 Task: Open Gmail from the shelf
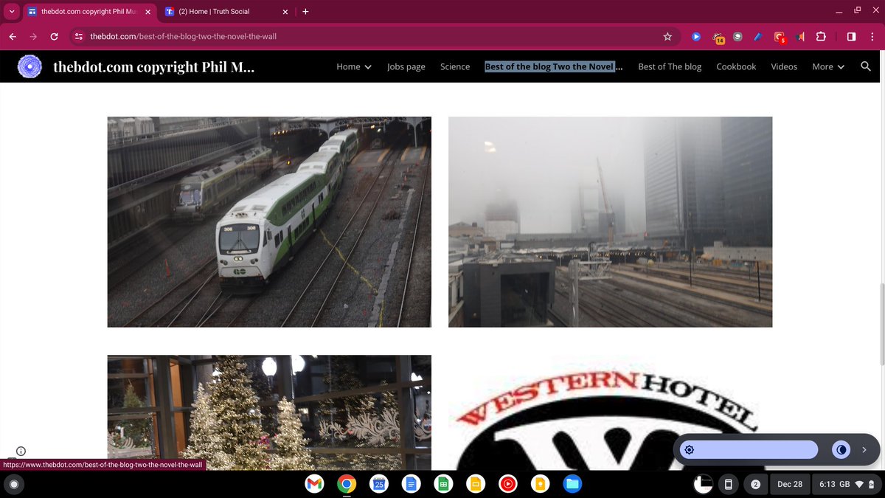coord(314,484)
